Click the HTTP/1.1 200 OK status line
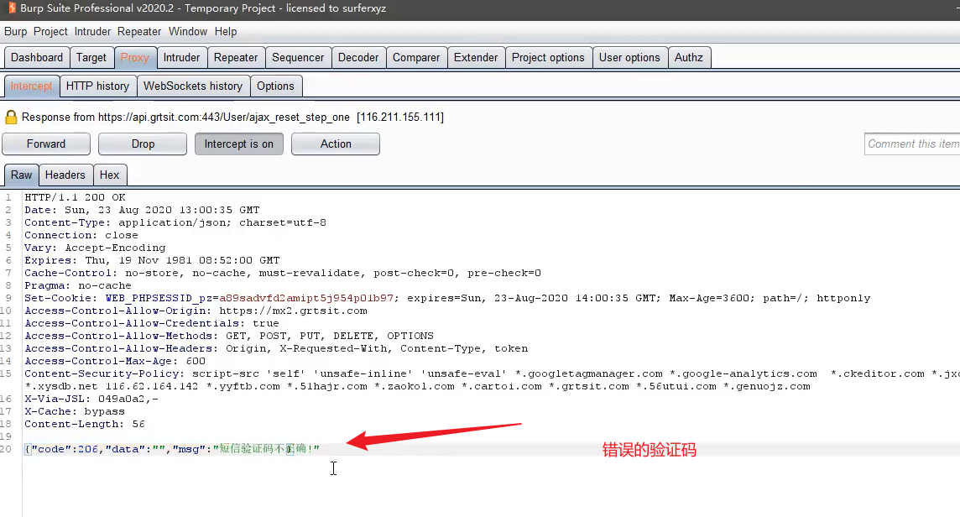Viewport: 960px width, 517px height. tap(75, 197)
